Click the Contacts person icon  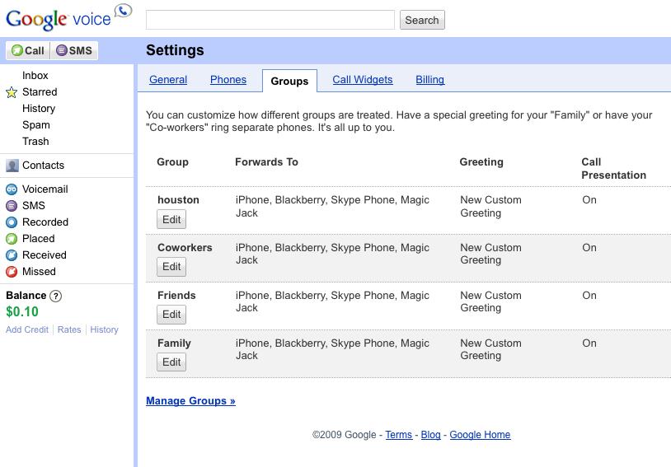click(12, 166)
